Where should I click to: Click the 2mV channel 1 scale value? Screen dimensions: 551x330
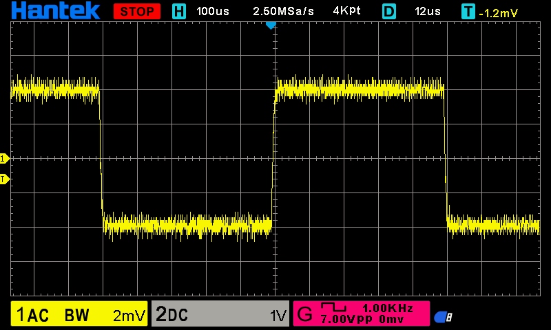tap(129, 316)
